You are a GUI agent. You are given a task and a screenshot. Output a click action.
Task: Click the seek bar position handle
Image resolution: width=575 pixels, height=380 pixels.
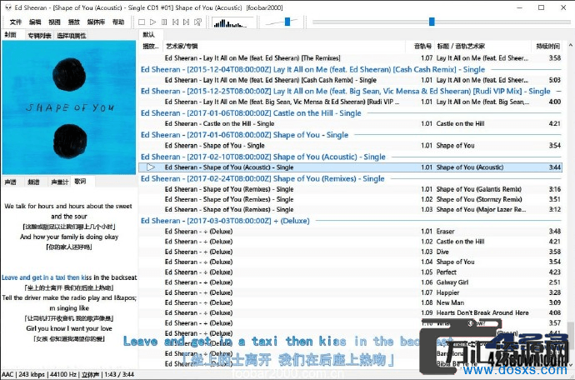click(x=432, y=22)
